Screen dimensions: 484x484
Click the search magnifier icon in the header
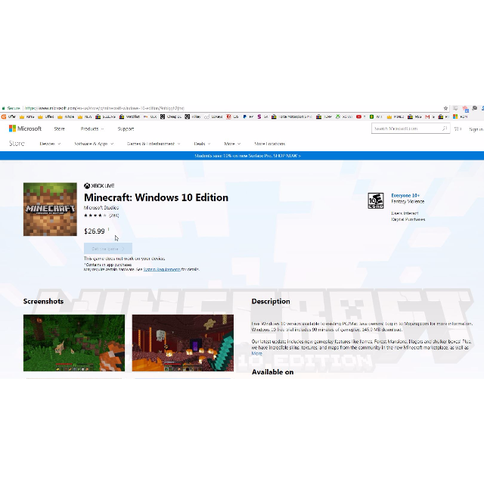pos(445,129)
